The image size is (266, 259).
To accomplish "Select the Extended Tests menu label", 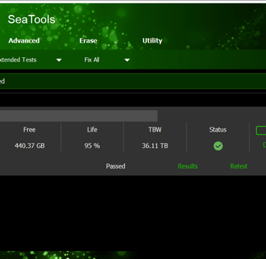I will (x=18, y=59).
